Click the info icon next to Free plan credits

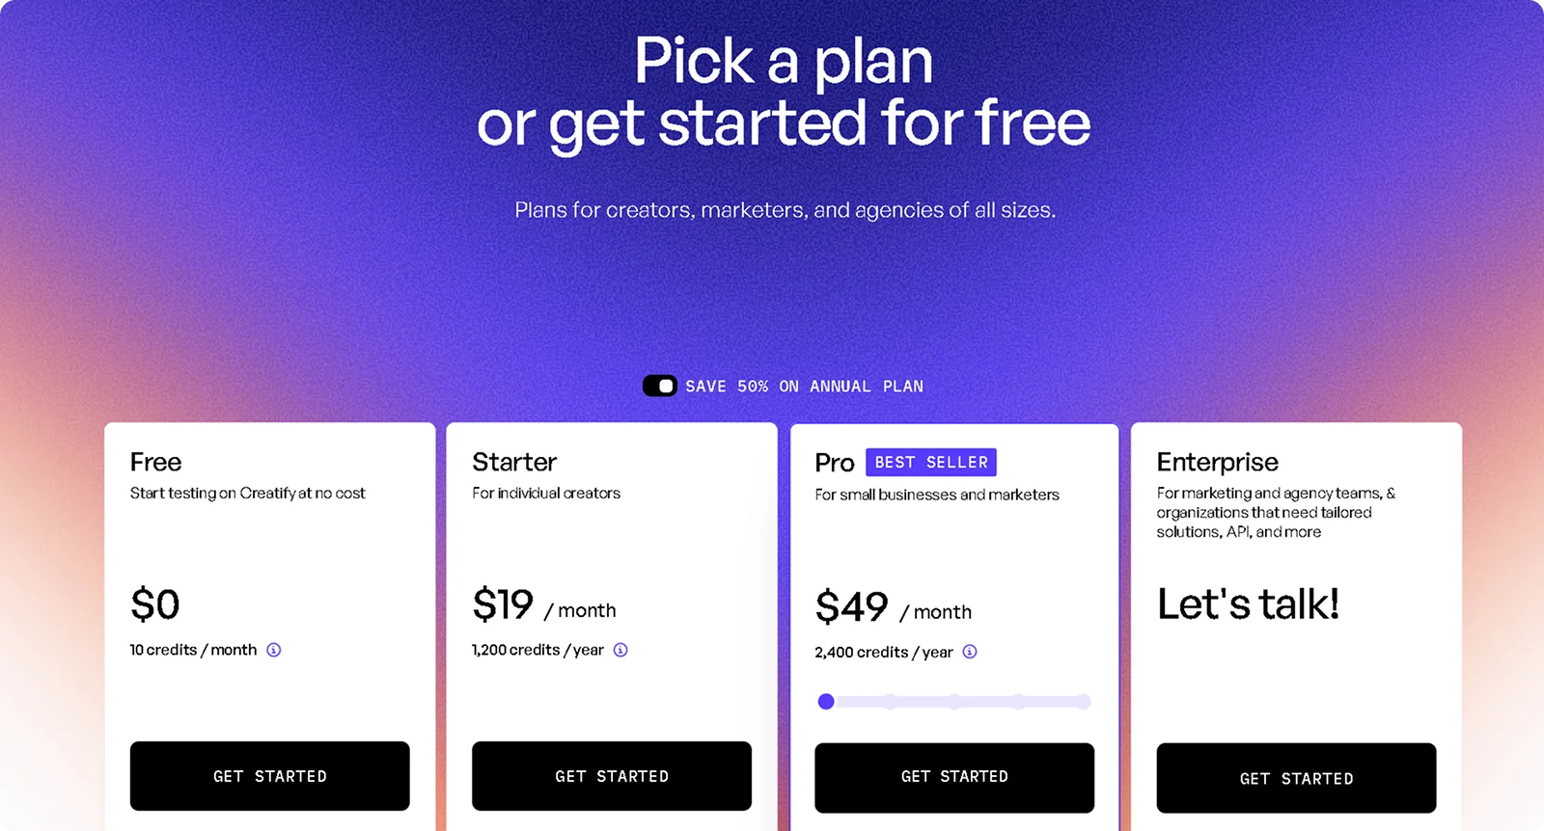click(x=273, y=650)
